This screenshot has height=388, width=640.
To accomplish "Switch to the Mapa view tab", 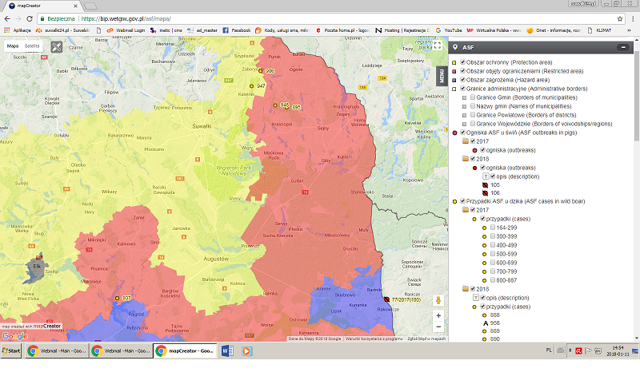I will tap(13, 46).
